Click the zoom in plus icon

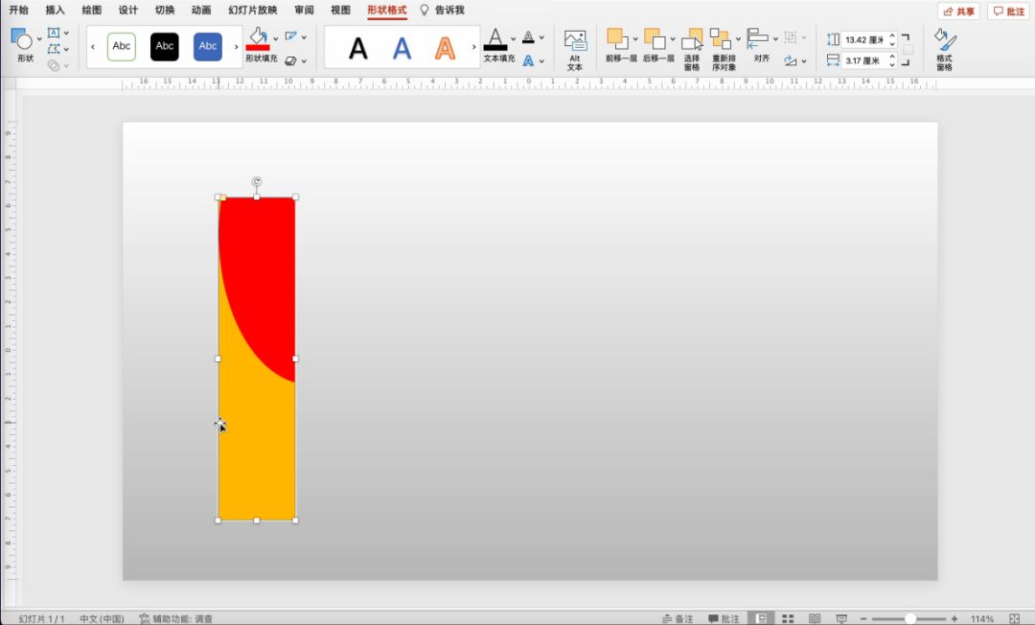click(x=954, y=619)
